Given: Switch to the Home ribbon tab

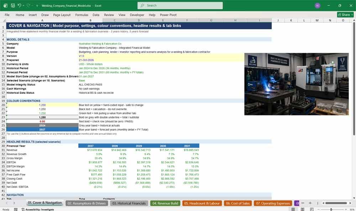Looking at the screenshot, I should pyautogui.click(x=20, y=15).
